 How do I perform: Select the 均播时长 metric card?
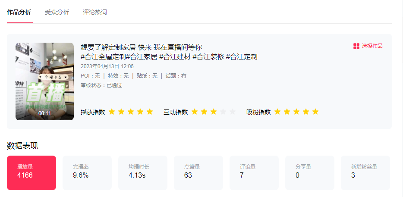[x=143, y=172]
